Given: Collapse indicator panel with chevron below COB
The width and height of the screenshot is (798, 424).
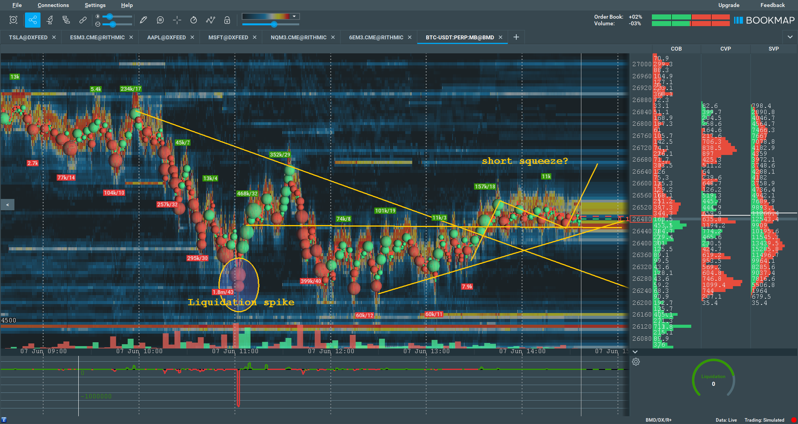Looking at the screenshot, I should (x=635, y=352).
